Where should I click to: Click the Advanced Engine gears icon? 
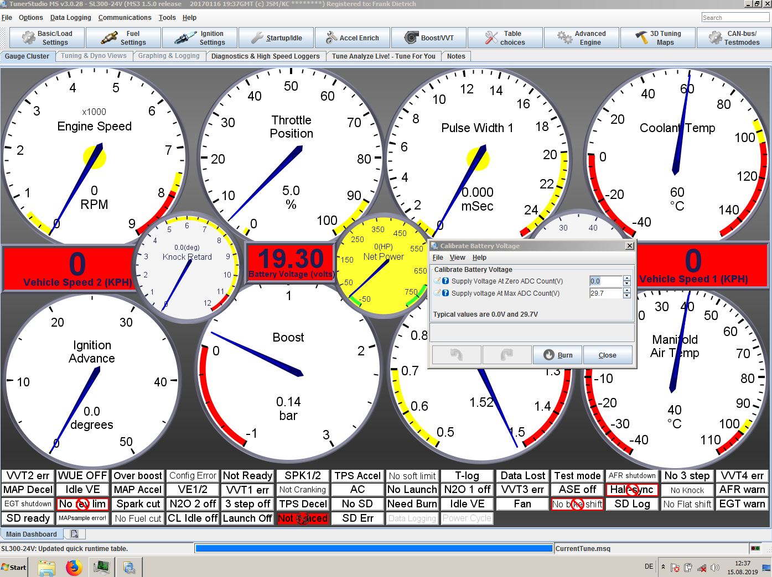[x=564, y=38]
